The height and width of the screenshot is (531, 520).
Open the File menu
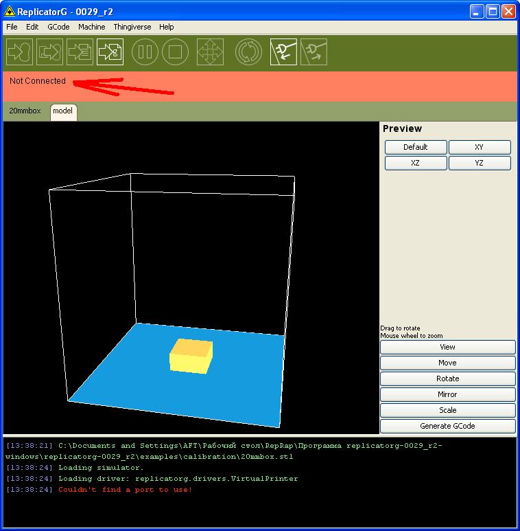pos(12,27)
